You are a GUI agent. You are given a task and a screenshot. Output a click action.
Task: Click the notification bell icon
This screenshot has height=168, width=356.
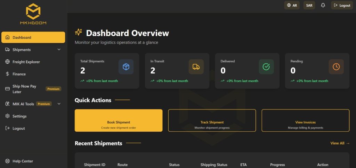pos(323,6)
